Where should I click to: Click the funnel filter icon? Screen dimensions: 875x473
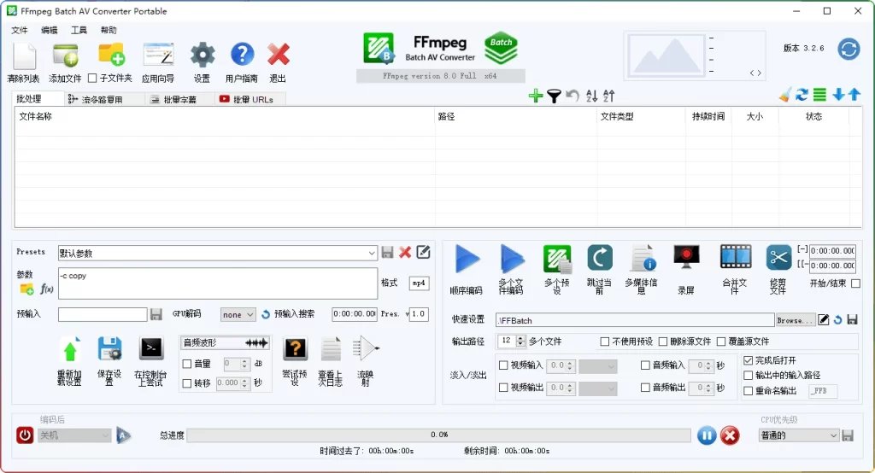point(554,96)
